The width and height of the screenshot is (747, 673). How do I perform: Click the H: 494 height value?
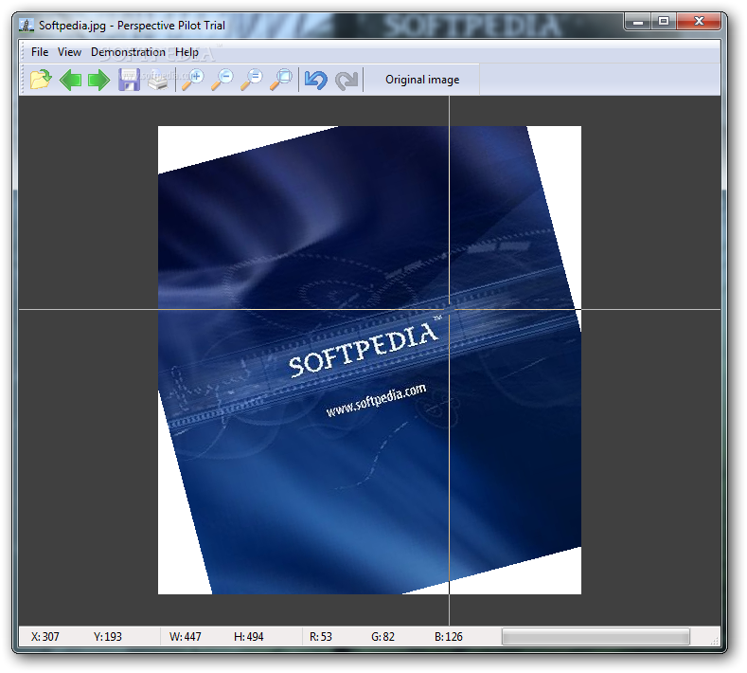click(x=249, y=637)
